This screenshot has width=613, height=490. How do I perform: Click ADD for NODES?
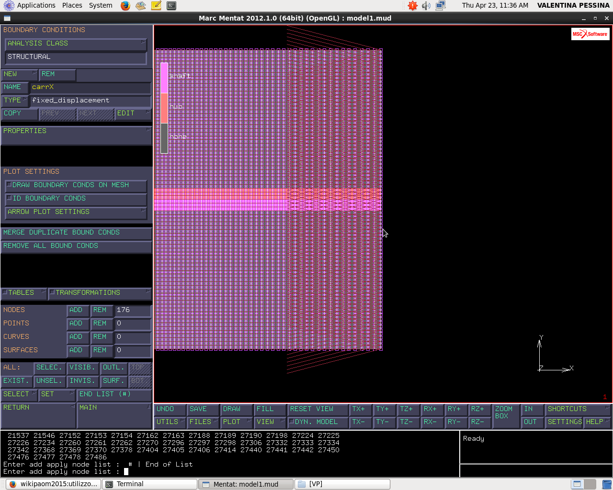coord(78,310)
